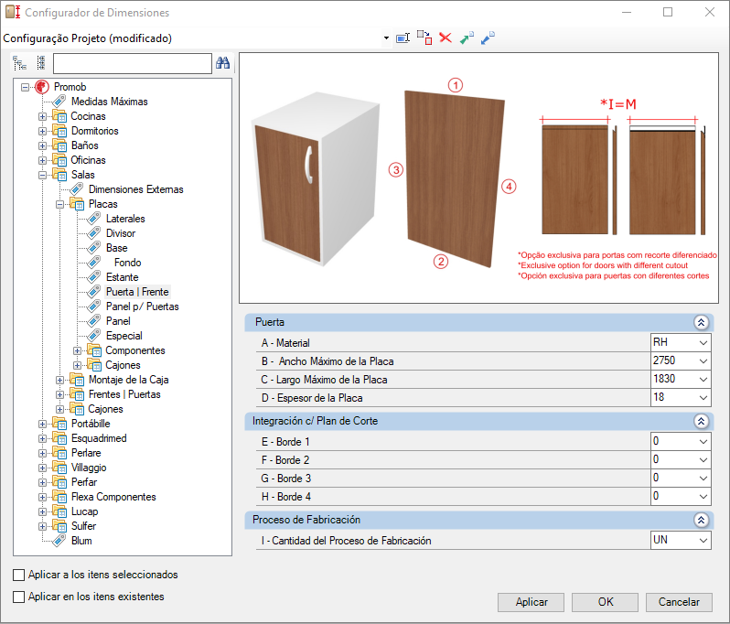Select the Esquadrimed folder
730x624 pixels.
[99, 438]
